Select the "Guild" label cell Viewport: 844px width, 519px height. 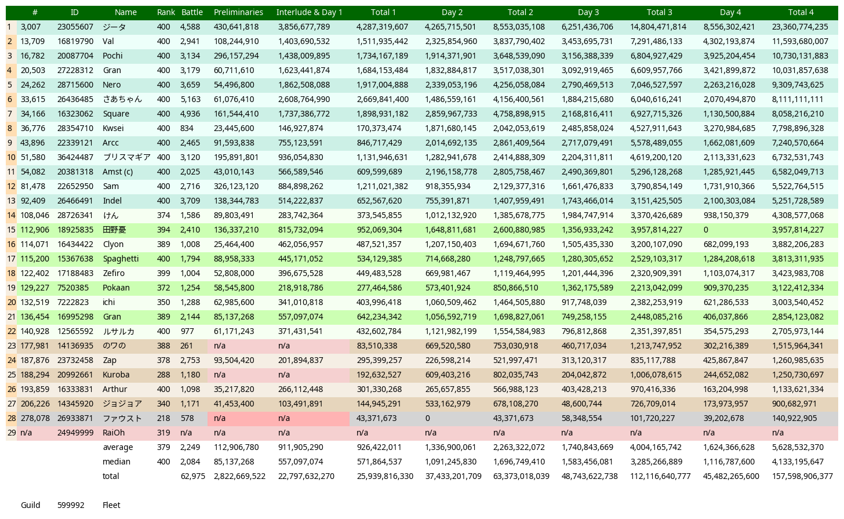[x=30, y=505]
